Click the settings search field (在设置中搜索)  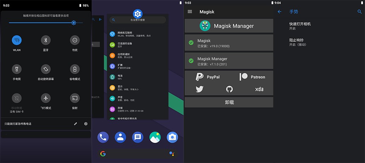pyautogui.click(x=137, y=20)
